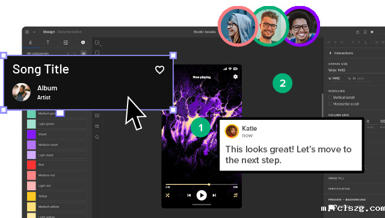Switch to the Documentation tab
This screenshot has height=218, width=385.
pos(70,32)
